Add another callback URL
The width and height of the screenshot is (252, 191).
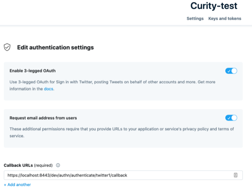point(17,184)
